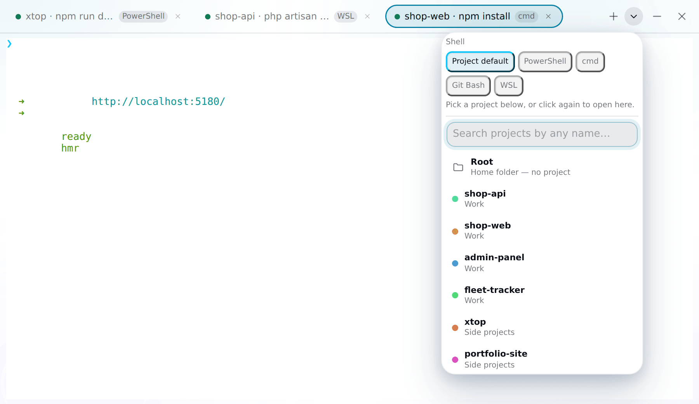
Task: Click the status dot on shop-api tab
Action: 208,17
